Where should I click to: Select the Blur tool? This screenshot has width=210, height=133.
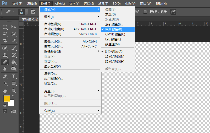point(5,69)
